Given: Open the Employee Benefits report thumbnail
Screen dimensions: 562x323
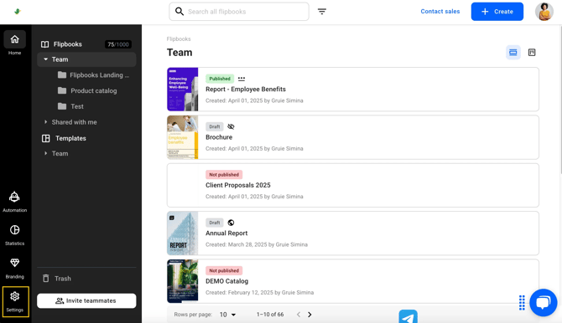Looking at the screenshot, I should tap(182, 90).
